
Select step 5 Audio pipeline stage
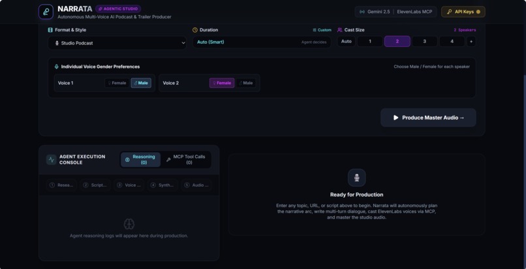click(196, 185)
